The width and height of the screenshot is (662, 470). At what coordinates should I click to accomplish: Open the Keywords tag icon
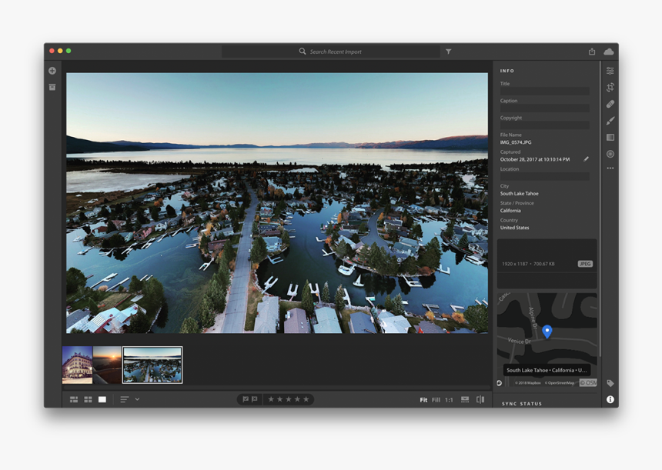(x=610, y=383)
